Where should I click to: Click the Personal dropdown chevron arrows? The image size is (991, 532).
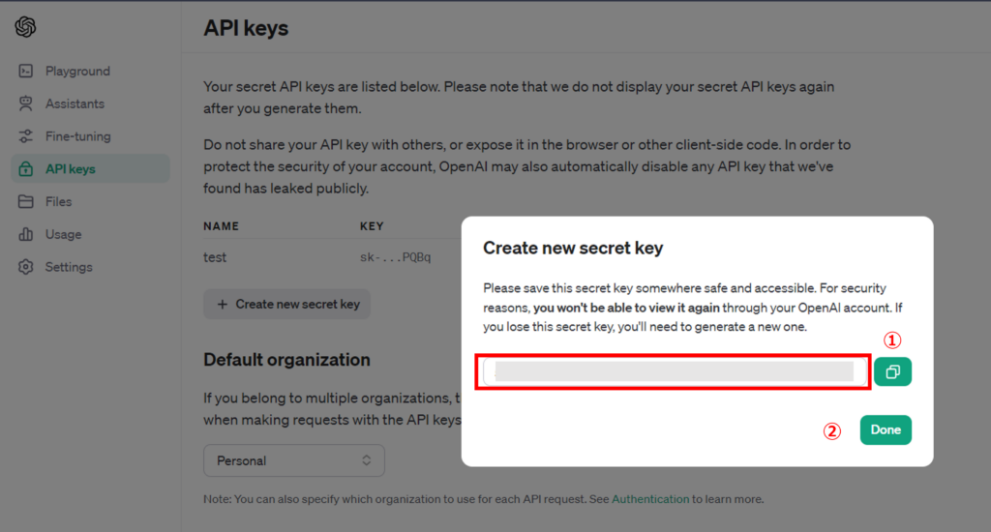pos(367,460)
